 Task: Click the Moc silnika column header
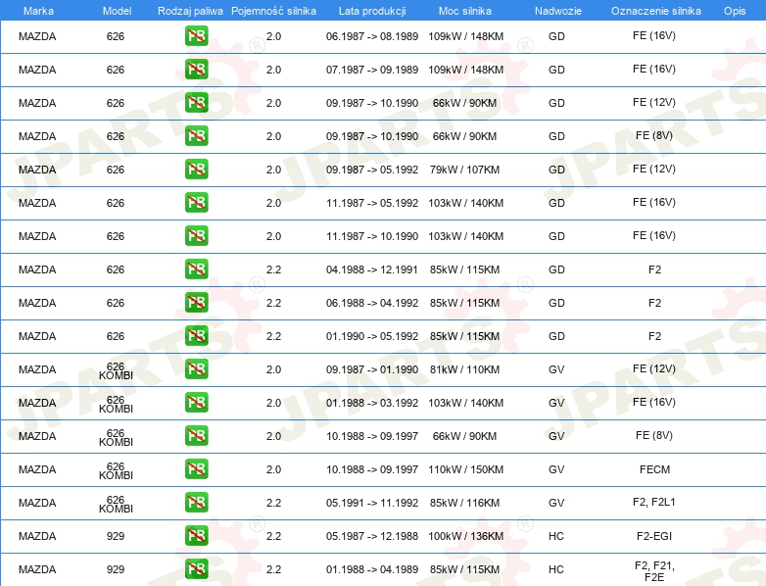(x=465, y=11)
